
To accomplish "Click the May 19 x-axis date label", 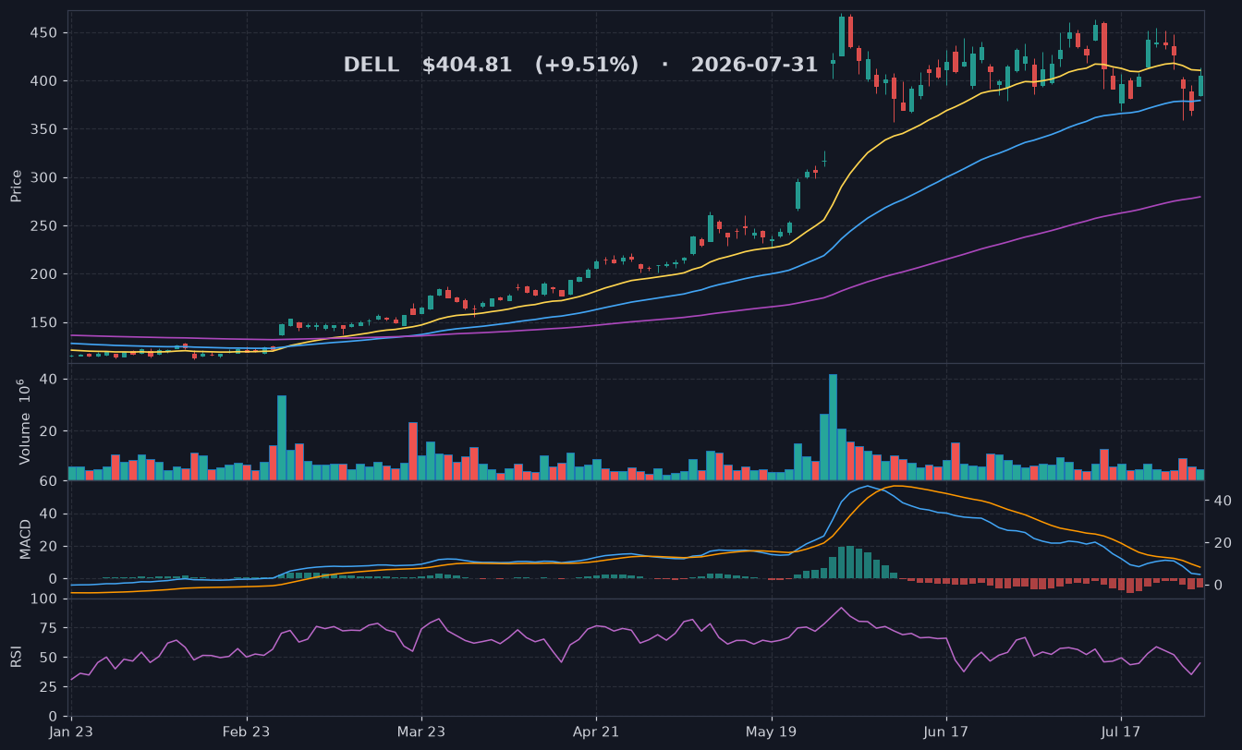I will click(x=772, y=732).
